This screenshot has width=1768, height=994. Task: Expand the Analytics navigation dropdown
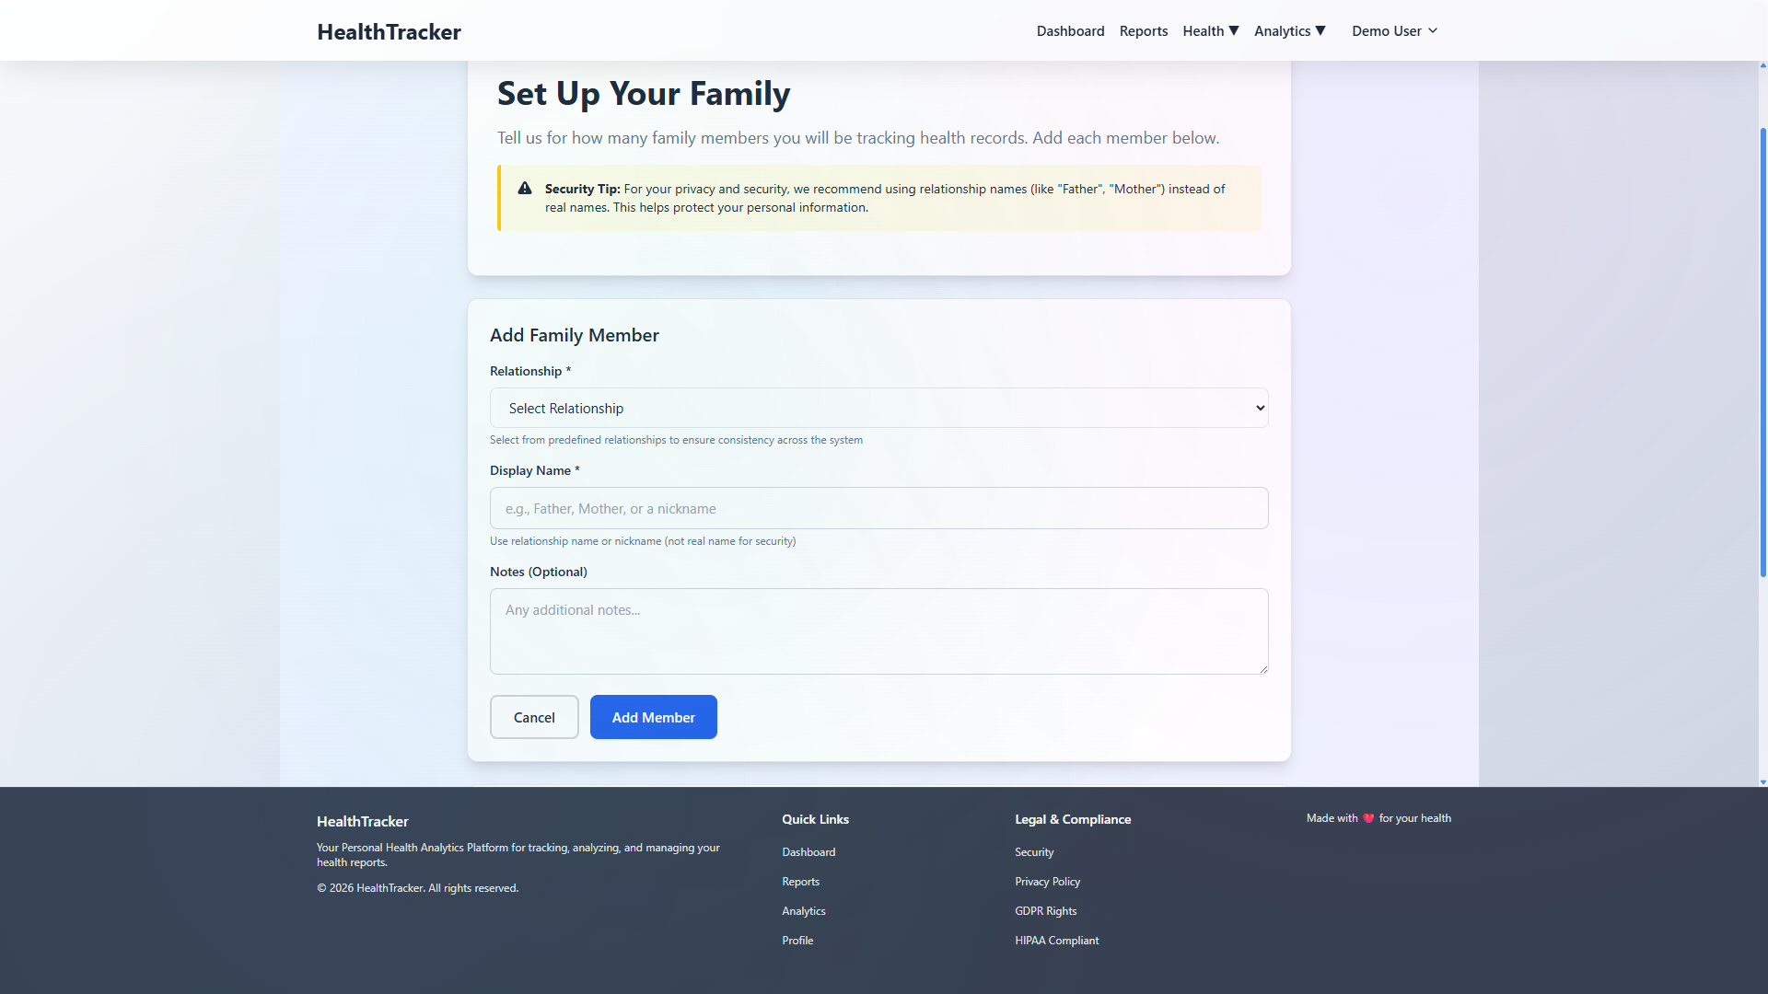pos(1289,31)
